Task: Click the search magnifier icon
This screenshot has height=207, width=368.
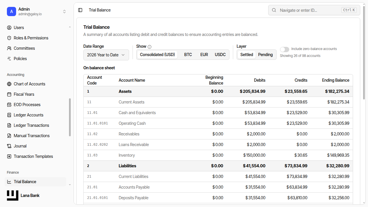Action: tap(274, 10)
